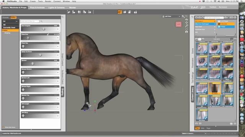Click the viewport orbit control icon

(x=186, y=19)
